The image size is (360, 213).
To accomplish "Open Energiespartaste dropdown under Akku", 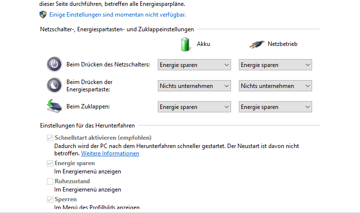I will (194, 86).
